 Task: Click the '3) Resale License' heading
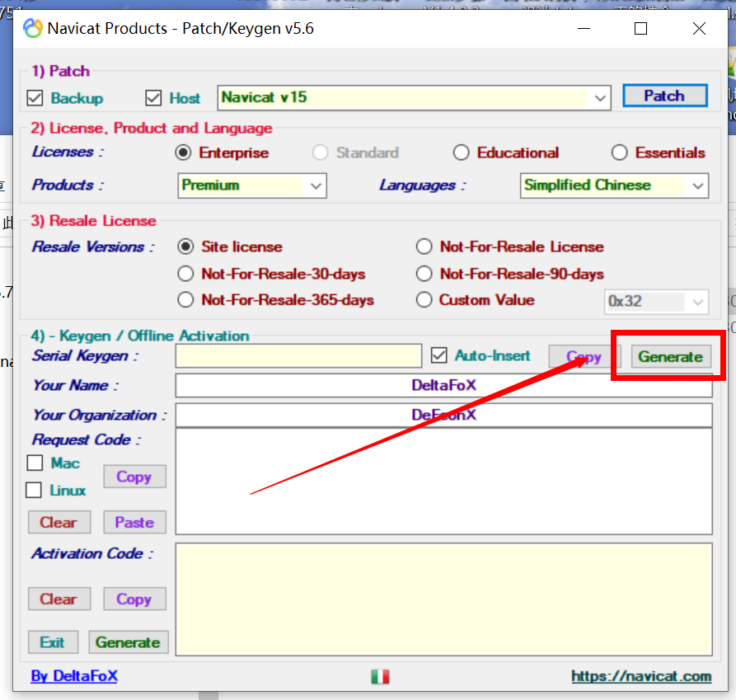tap(93, 221)
